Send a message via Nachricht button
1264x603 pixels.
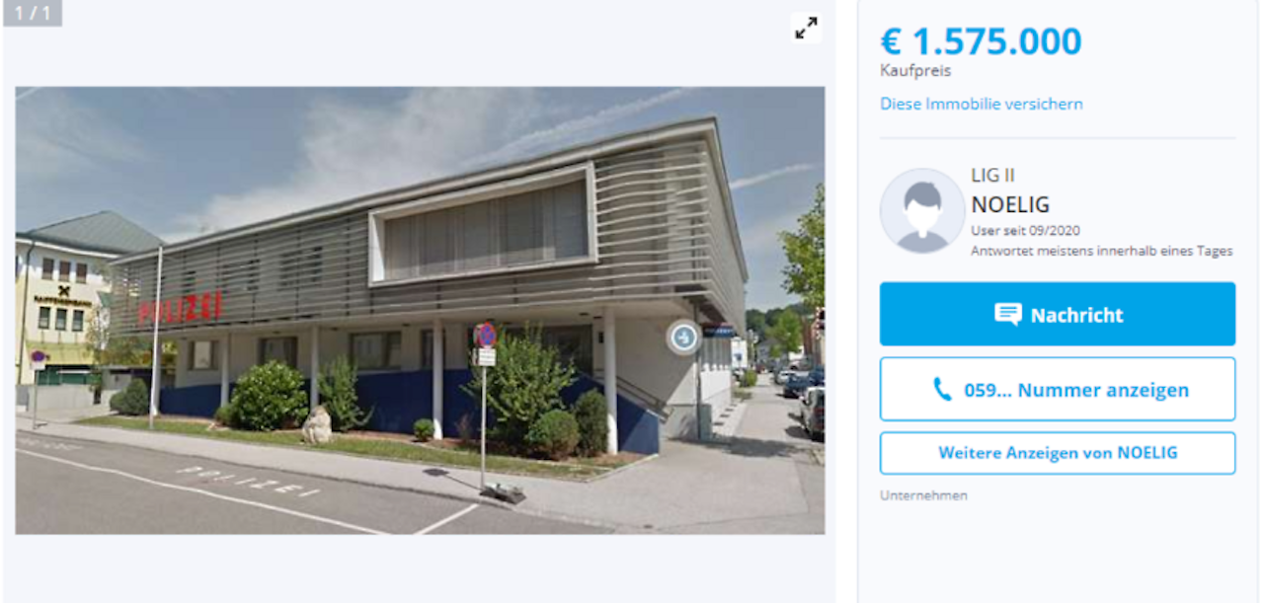(1058, 314)
